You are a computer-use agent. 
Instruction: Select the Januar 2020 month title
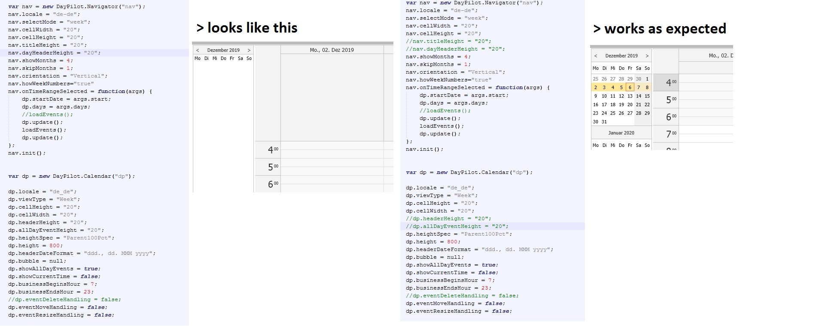(621, 133)
